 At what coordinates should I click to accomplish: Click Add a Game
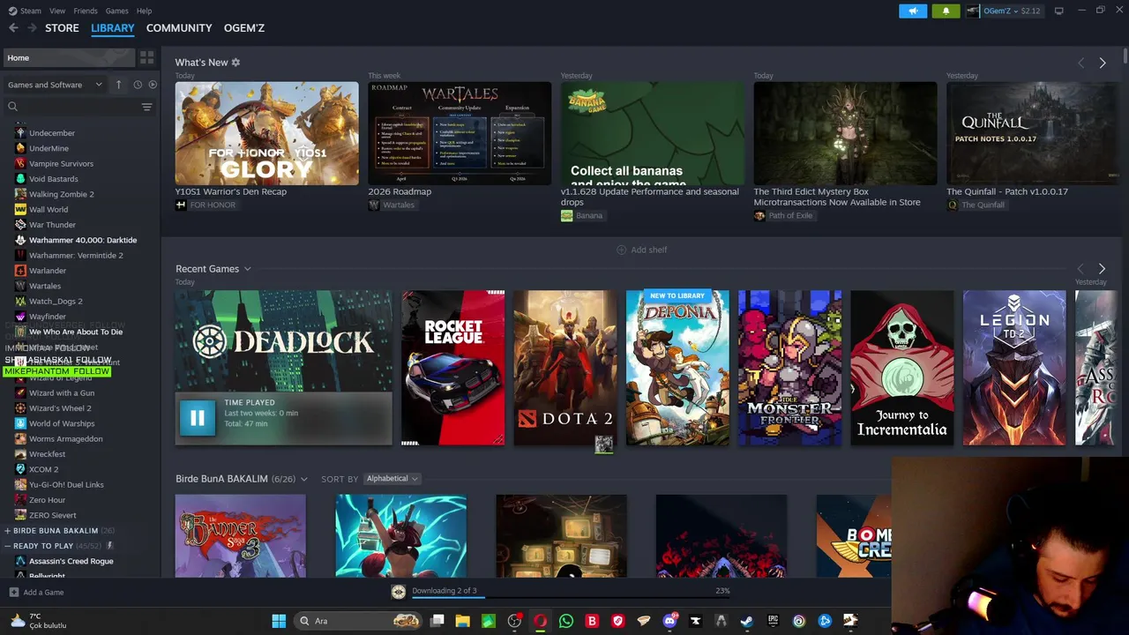click(x=36, y=593)
